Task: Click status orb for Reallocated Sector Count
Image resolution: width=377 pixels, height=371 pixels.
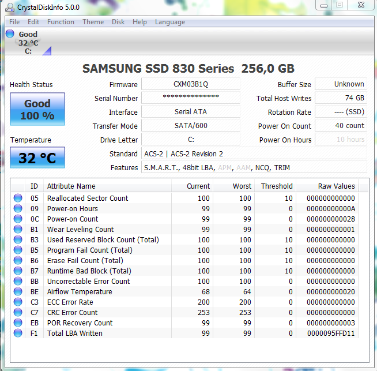Action: (x=18, y=198)
